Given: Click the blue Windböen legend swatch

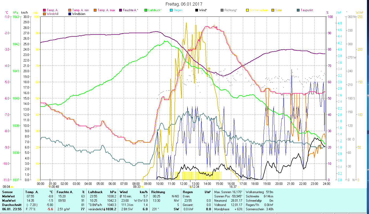Looking at the screenshot, I should click(70, 14).
